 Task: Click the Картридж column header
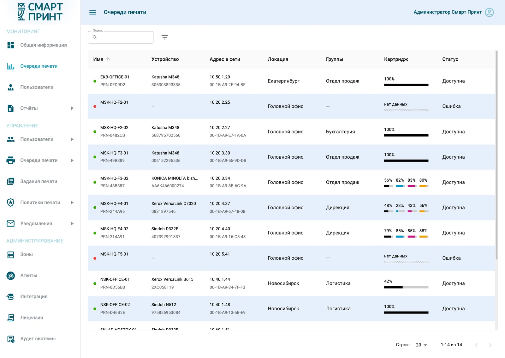pos(396,59)
